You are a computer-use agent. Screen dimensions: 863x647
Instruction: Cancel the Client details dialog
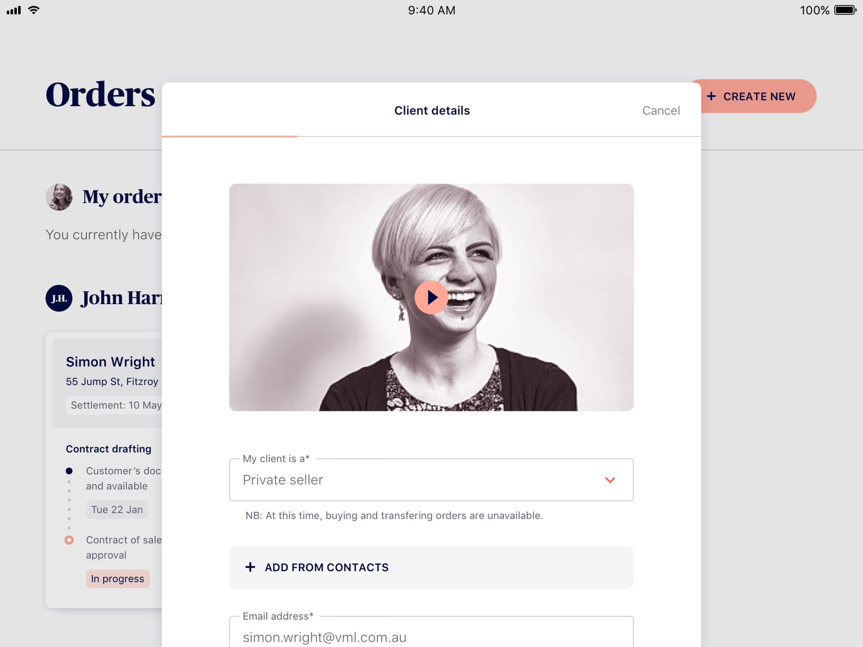coord(661,111)
